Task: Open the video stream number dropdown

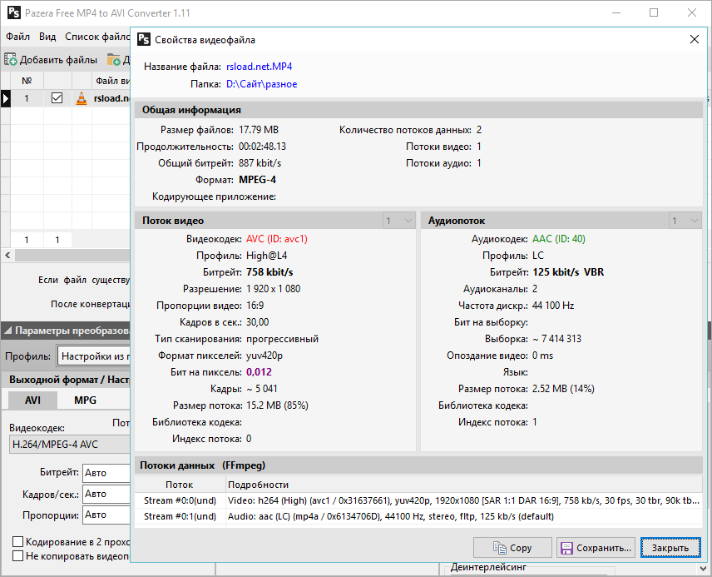Action: pyautogui.click(x=398, y=221)
